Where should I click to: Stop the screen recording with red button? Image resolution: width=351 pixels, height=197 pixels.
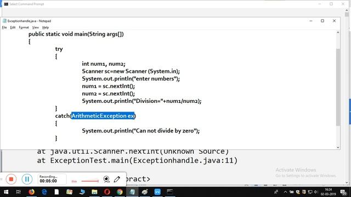(x=11, y=179)
